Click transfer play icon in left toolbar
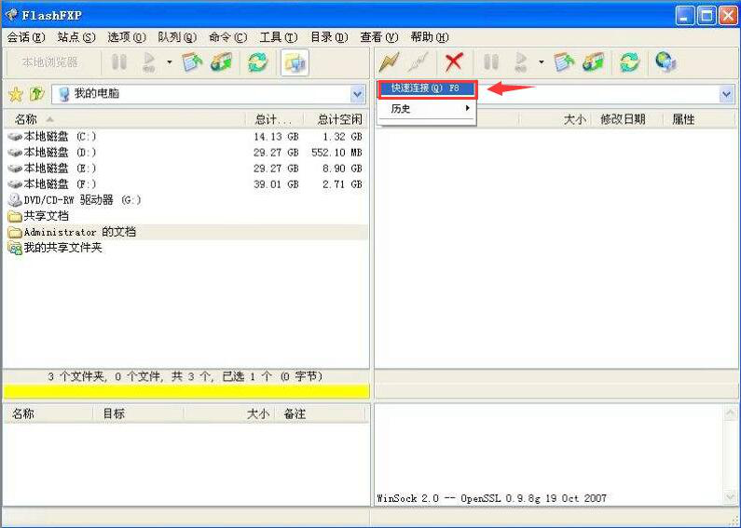Screen dimensions: 741x528 pos(149,62)
